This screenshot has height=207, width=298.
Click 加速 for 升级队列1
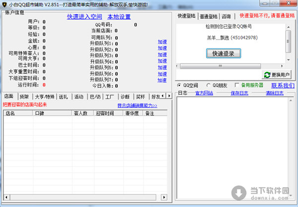(x=162, y=42)
